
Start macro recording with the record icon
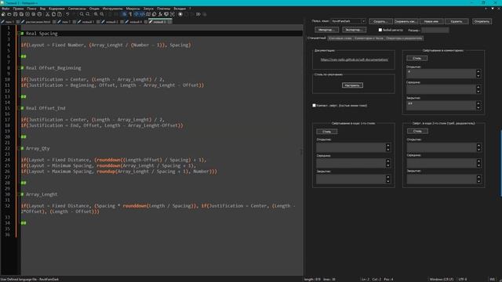pos(180,14)
